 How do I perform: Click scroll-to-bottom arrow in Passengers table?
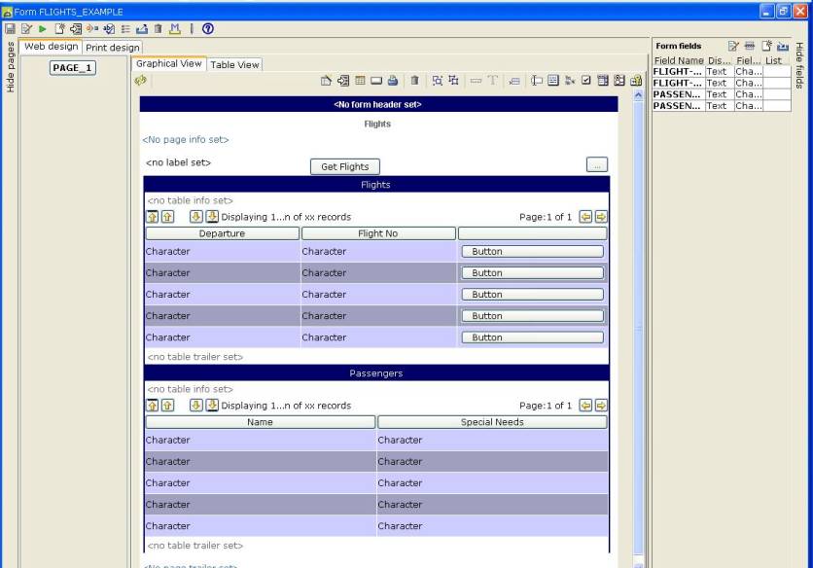coord(212,406)
